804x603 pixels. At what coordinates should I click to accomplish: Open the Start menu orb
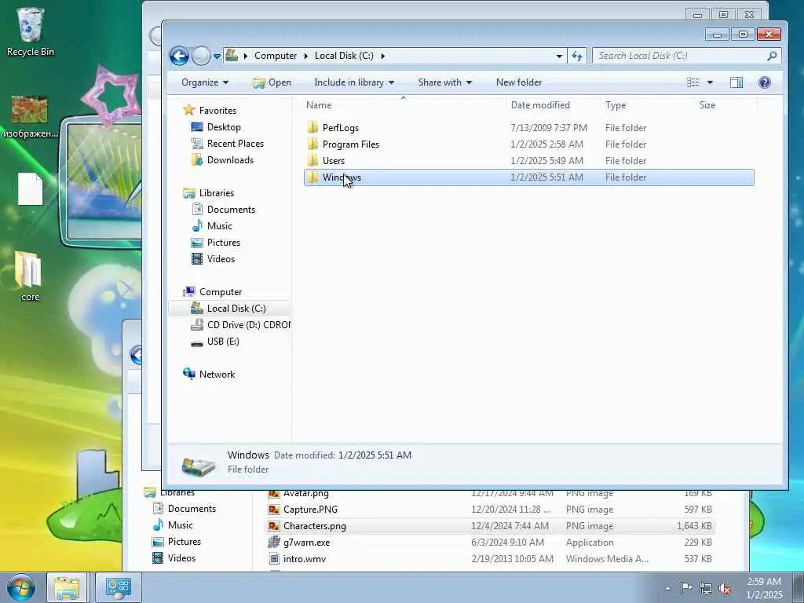(x=21, y=587)
